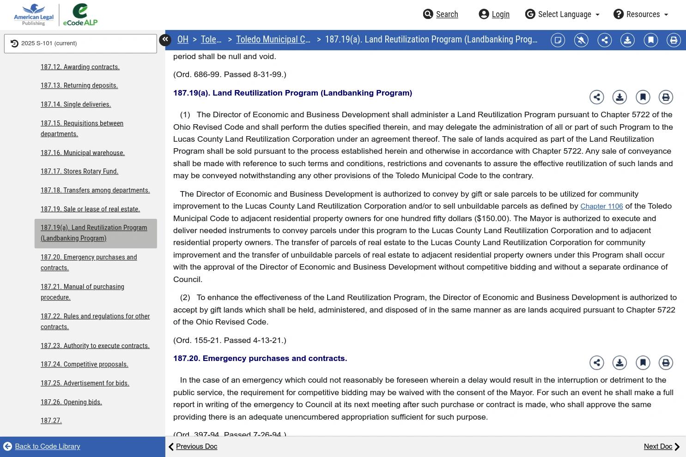The height and width of the screenshot is (457, 686).
Task: Click the Search magnifier icon
Action: click(x=428, y=14)
